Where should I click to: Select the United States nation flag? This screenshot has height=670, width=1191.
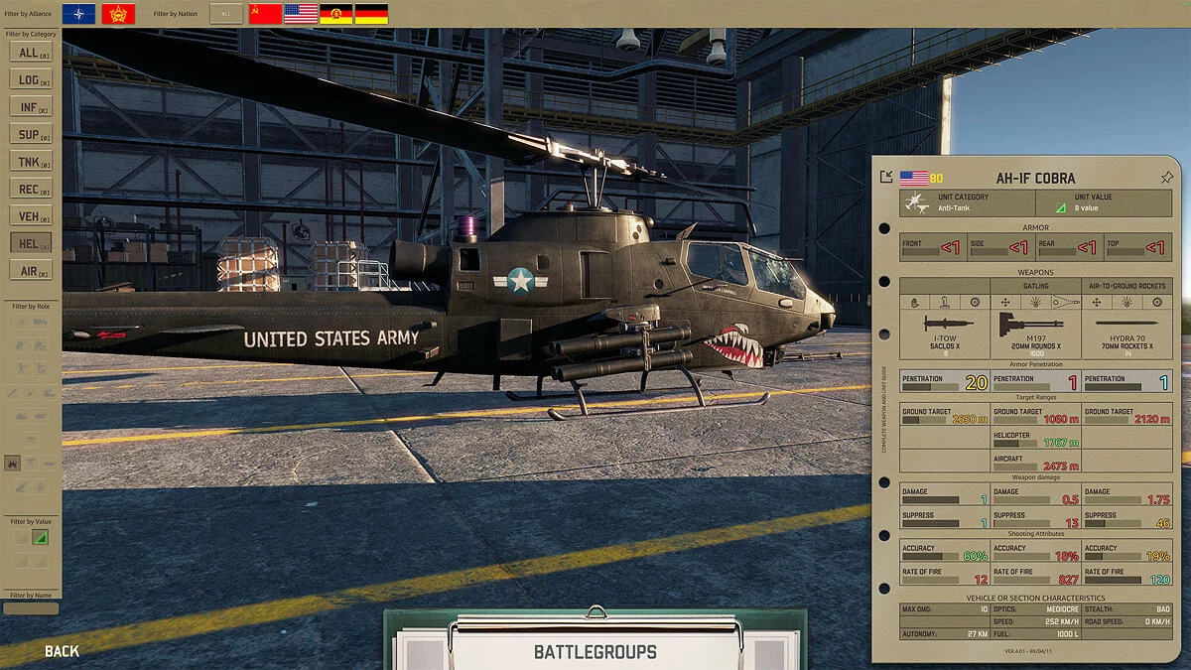point(301,14)
